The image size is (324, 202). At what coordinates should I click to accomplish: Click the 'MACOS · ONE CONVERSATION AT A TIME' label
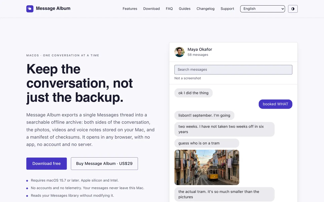pyautogui.click(x=63, y=55)
